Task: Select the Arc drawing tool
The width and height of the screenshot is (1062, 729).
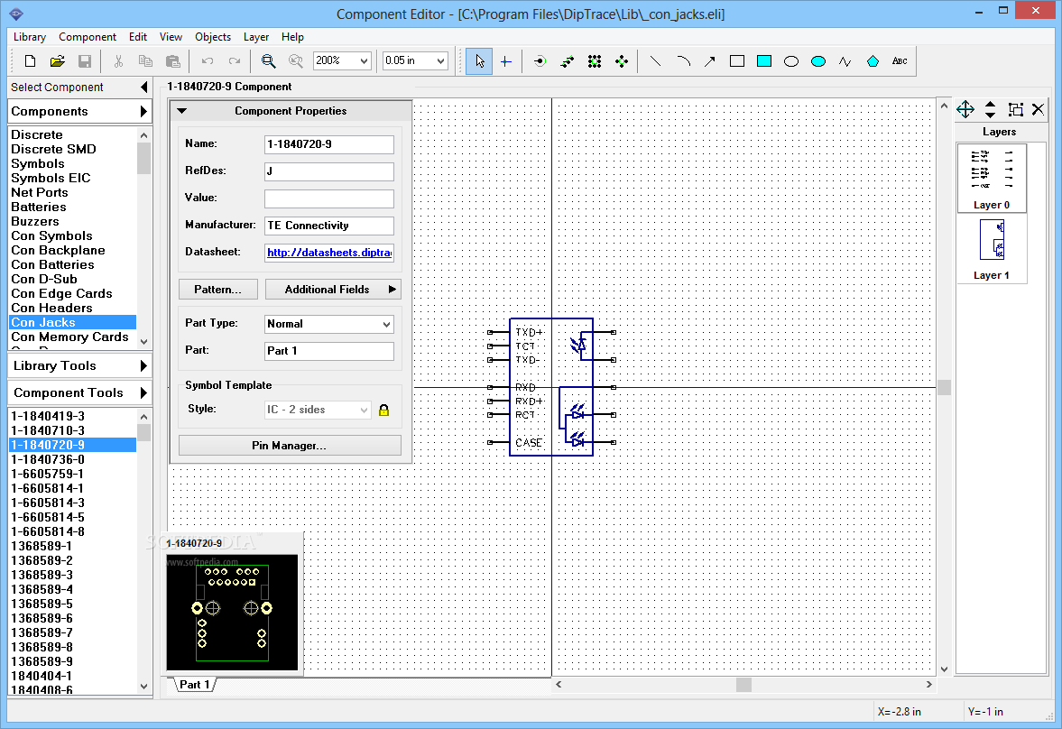Action: coord(683,61)
